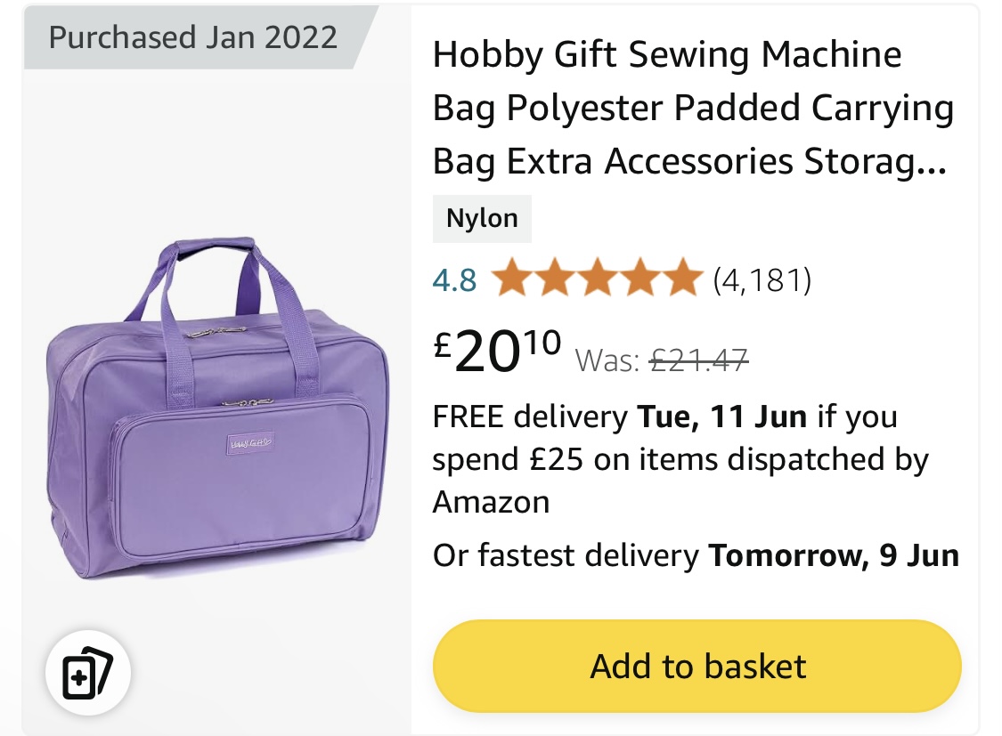Open the Hobby Gift Sewing Machine Bag title
Screen dimensions: 1002x736
[693, 107]
